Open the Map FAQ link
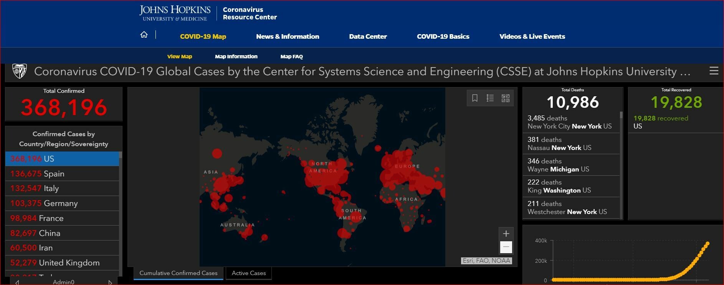 [x=291, y=56]
